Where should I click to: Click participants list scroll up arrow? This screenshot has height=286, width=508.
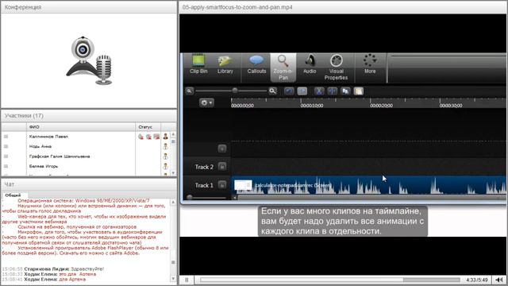(x=173, y=134)
